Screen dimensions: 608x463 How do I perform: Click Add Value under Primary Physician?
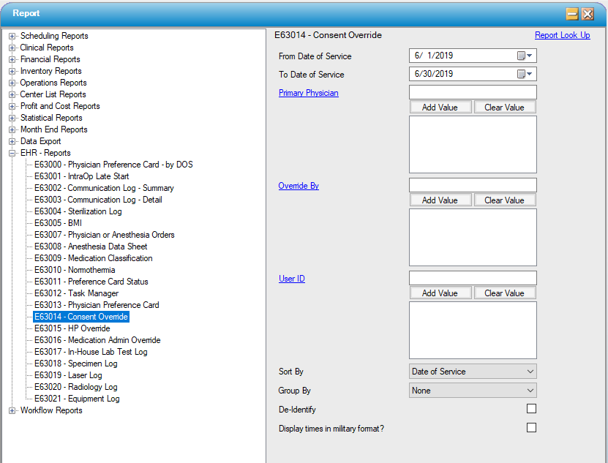(440, 107)
